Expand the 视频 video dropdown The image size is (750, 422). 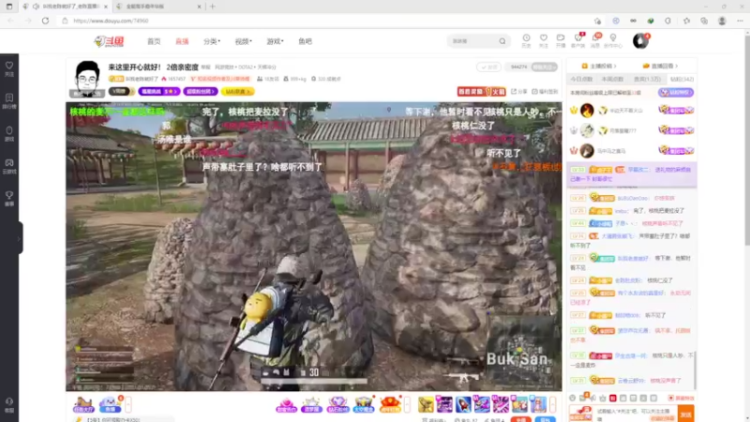tap(244, 41)
